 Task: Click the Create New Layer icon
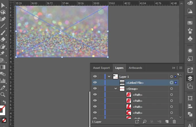167,122
